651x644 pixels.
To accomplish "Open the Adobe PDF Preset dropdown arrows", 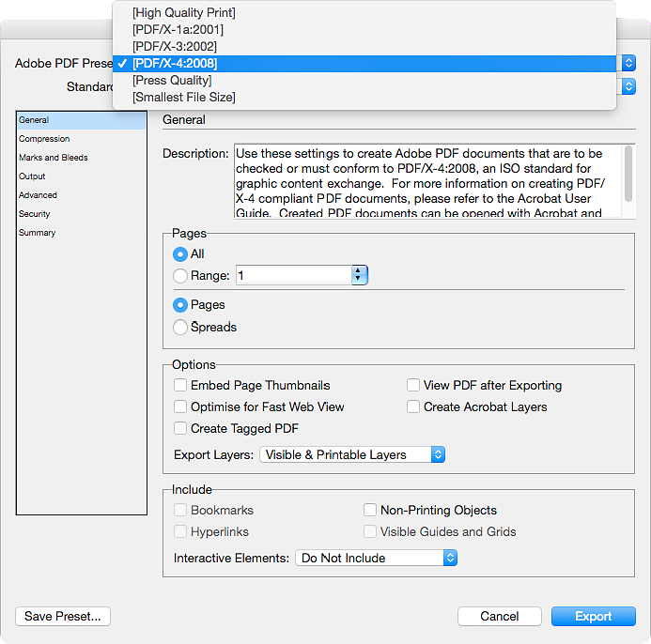I will click(x=628, y=63).
